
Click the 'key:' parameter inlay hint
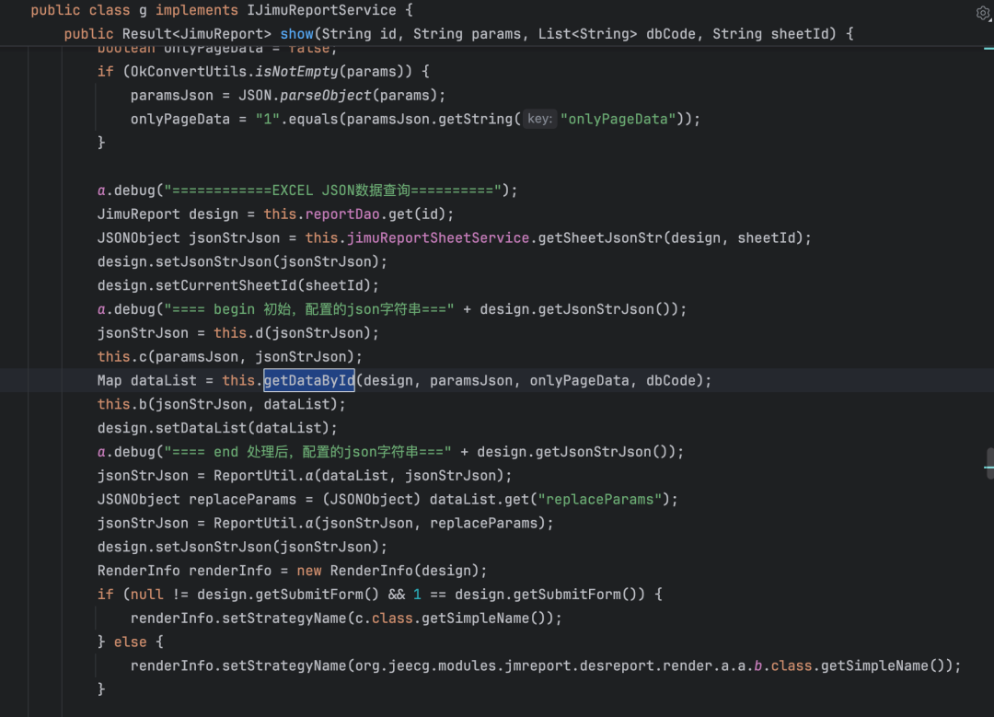pyautogui.click(x=539, y=119)
